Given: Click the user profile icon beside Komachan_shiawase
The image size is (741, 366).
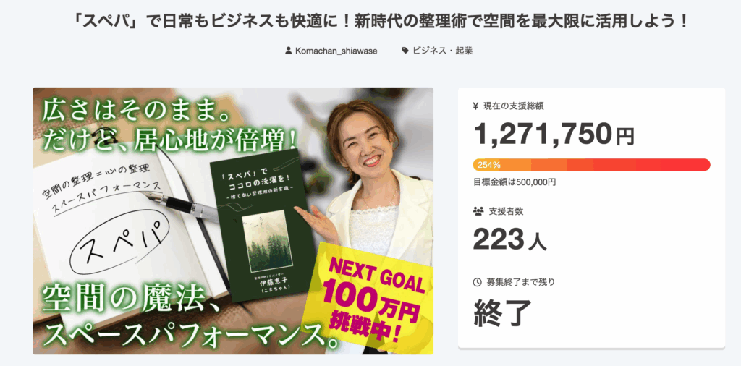Looking at the screenshot, I should click(289, 51).
